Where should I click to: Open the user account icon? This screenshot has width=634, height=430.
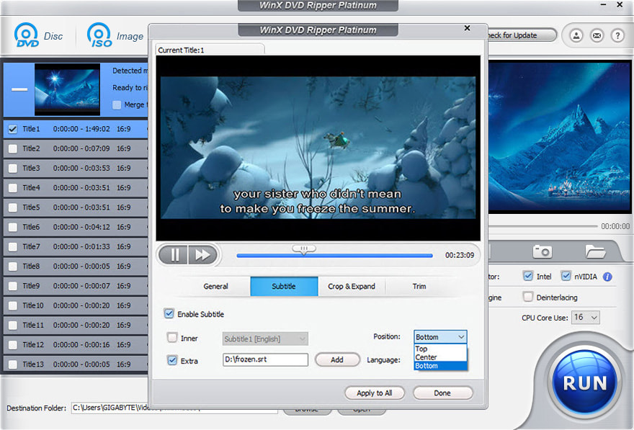pyautogui.click(x=576, y=35)
